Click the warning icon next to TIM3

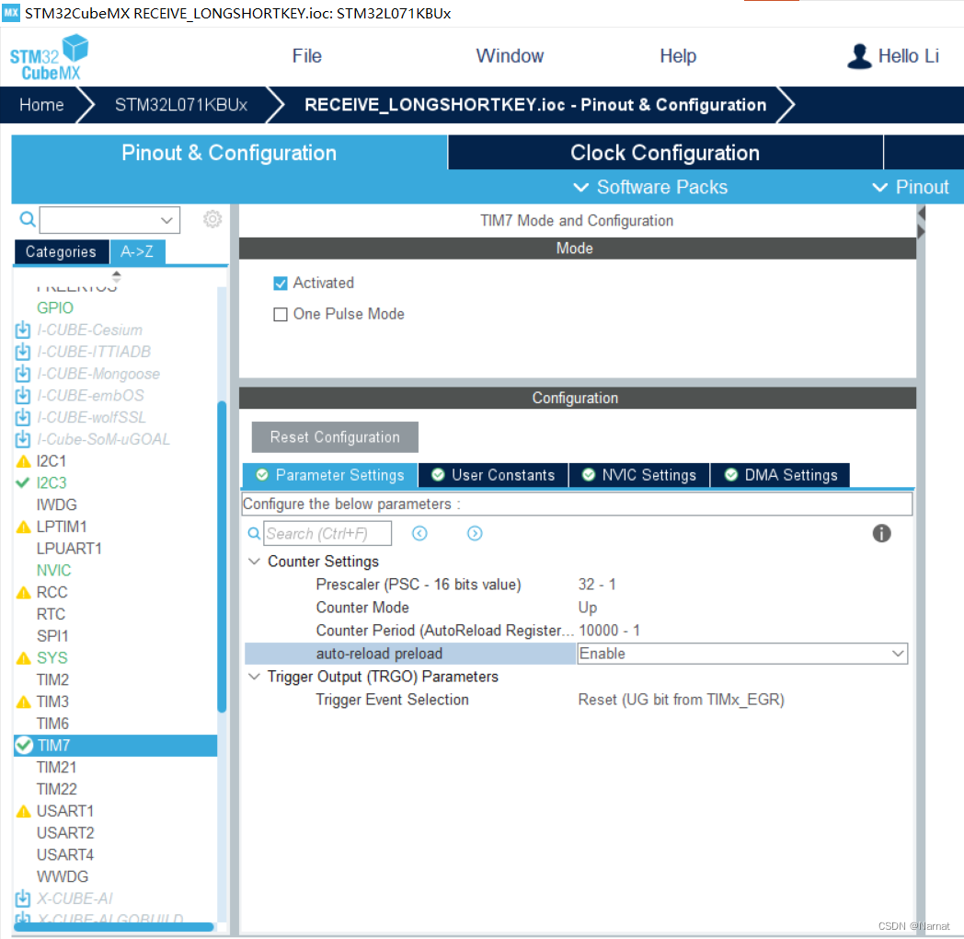[x=23, y=702]
